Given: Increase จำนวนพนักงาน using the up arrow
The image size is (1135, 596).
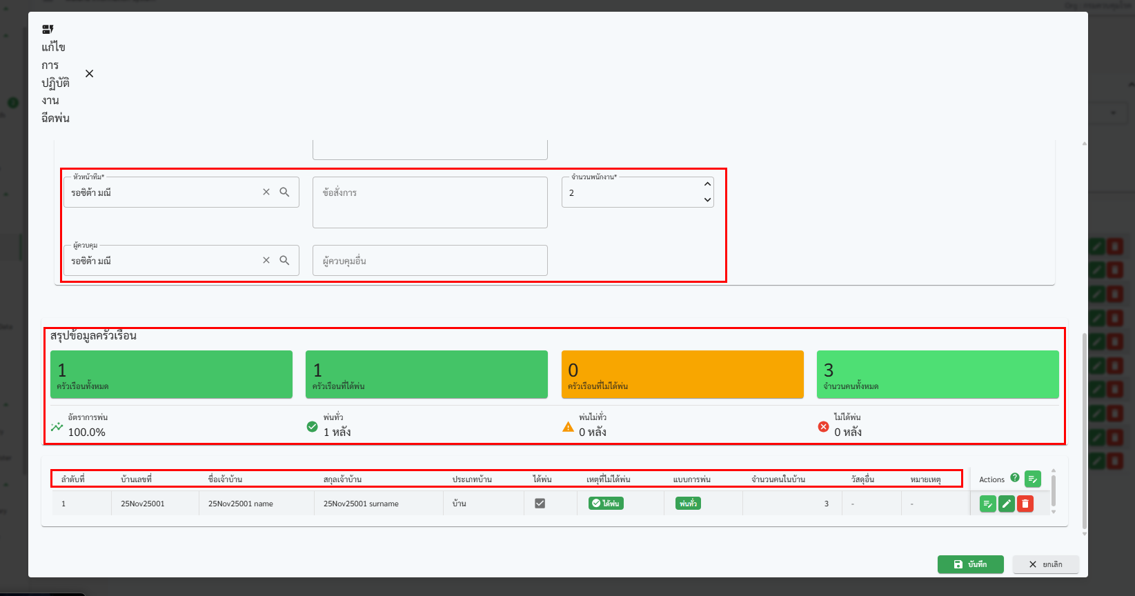Looking at the screenshot, I should (x=707, y=184).
